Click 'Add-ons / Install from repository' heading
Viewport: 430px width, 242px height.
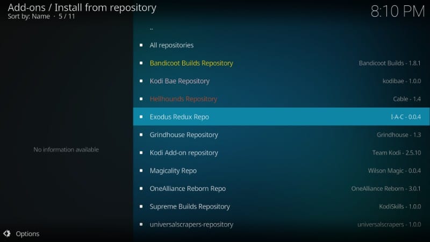[x=82, y=8]
